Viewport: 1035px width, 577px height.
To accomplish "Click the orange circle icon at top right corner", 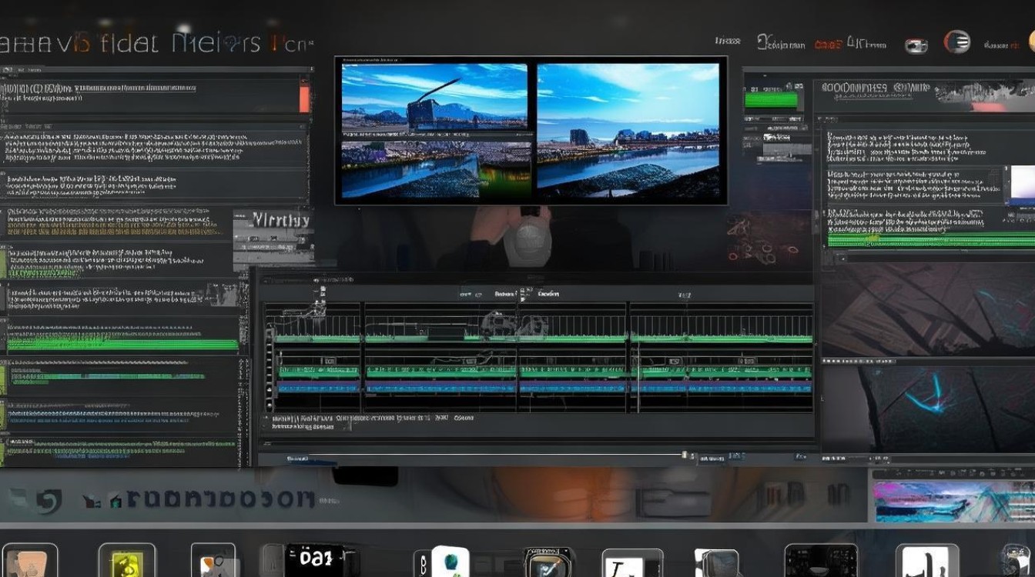I will click(1031, 42).
